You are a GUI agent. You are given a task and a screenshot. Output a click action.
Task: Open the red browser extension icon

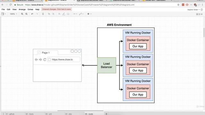[x=183, y=5]
